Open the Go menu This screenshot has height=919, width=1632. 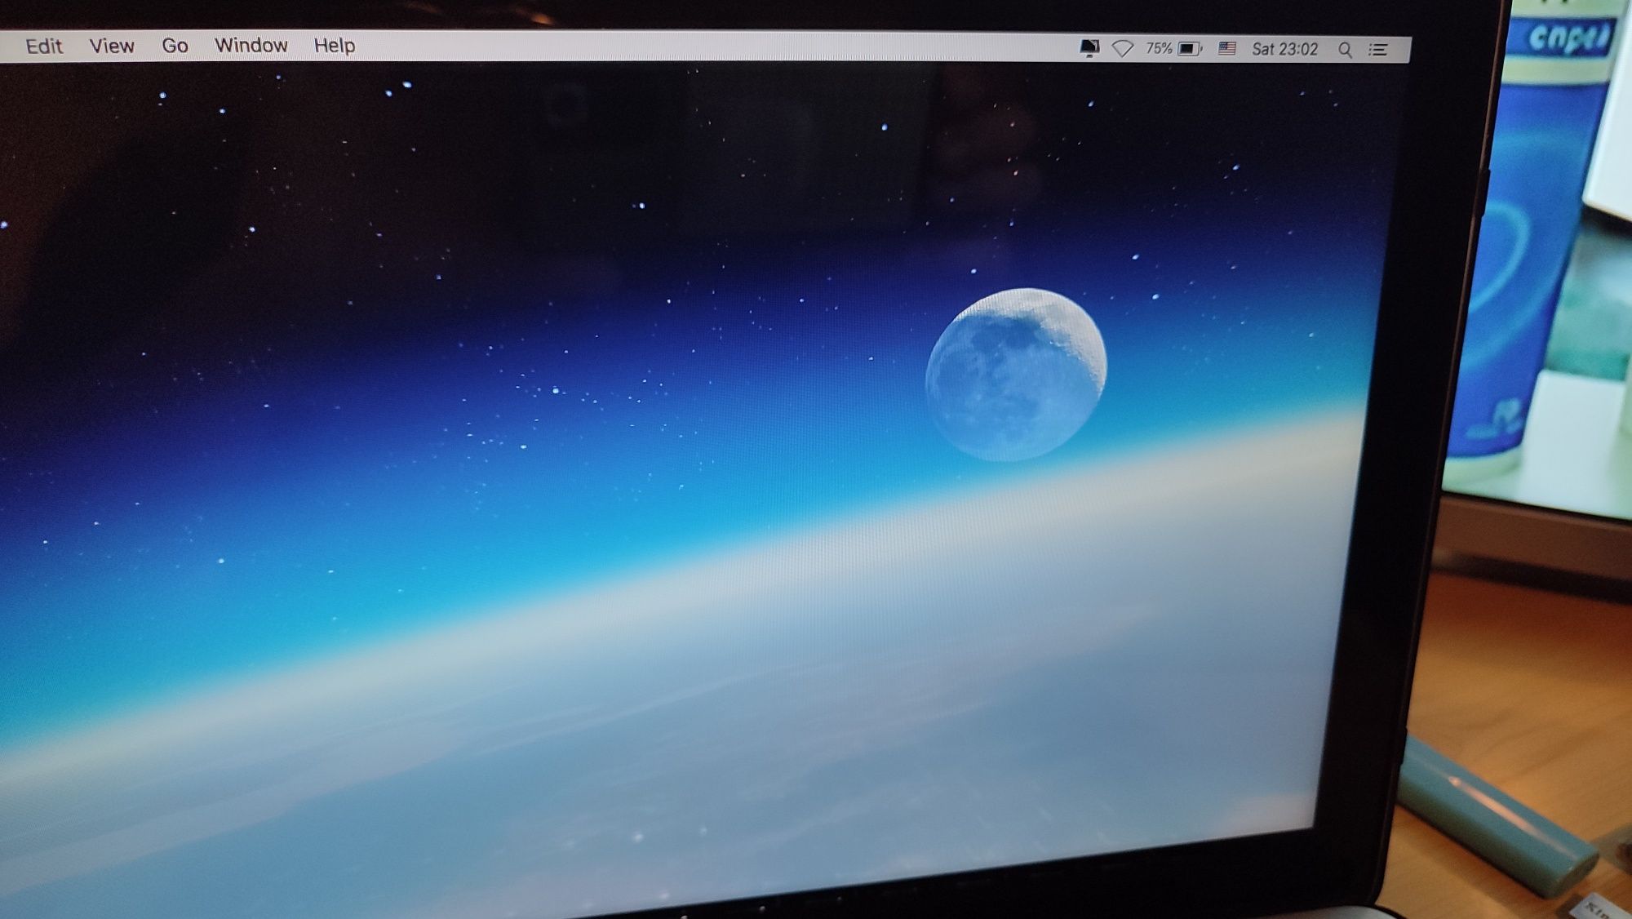[175, 46]
